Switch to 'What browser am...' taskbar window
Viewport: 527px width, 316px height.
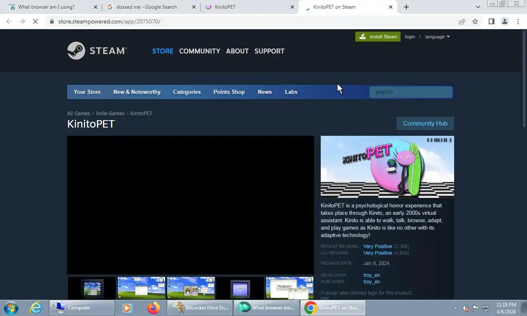click(x=266, y=308)
